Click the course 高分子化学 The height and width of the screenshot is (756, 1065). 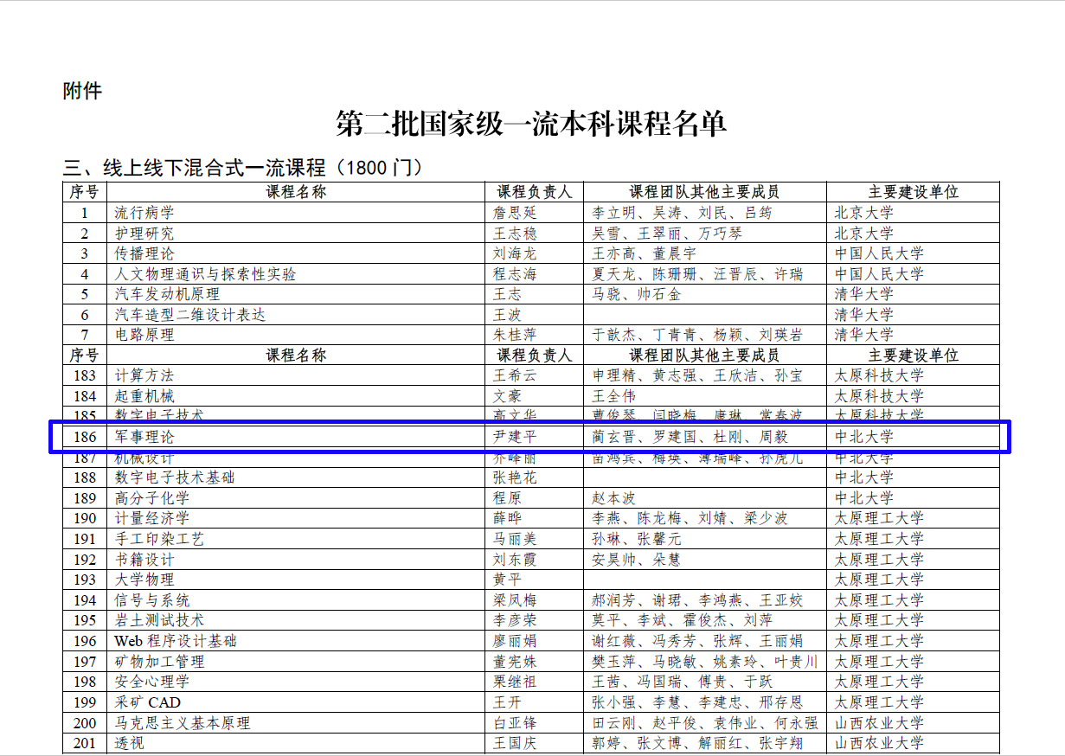pos(152,498)
